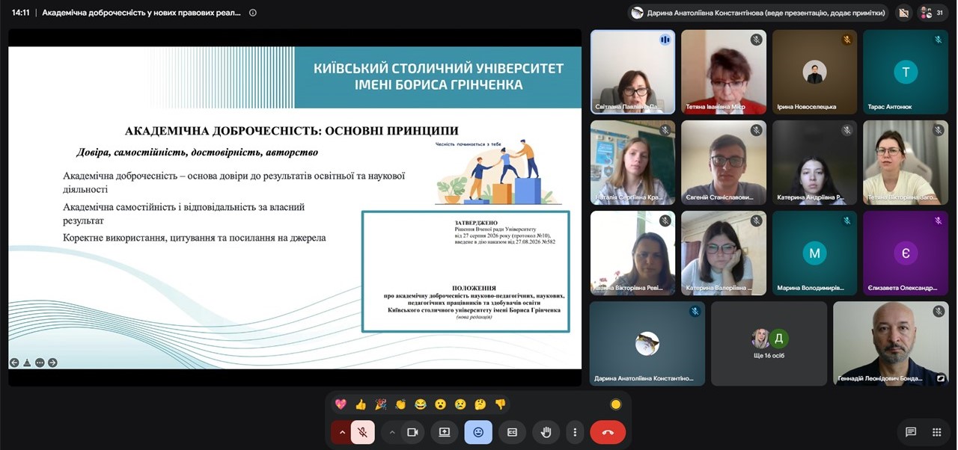Screen dimensions: 958x450
Task: Select Катерина Валеріївна's video tile
Action: tap(724, 253)
